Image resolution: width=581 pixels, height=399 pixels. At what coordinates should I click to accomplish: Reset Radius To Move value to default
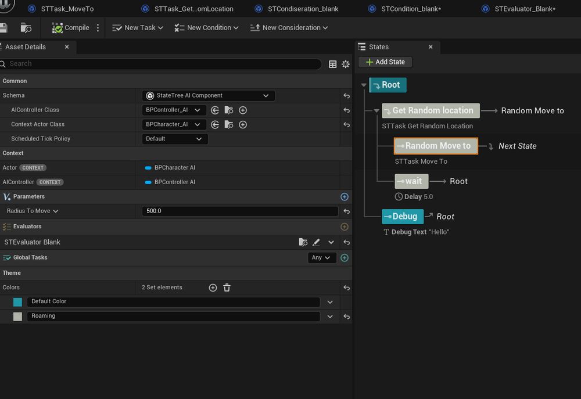[346, 211]
